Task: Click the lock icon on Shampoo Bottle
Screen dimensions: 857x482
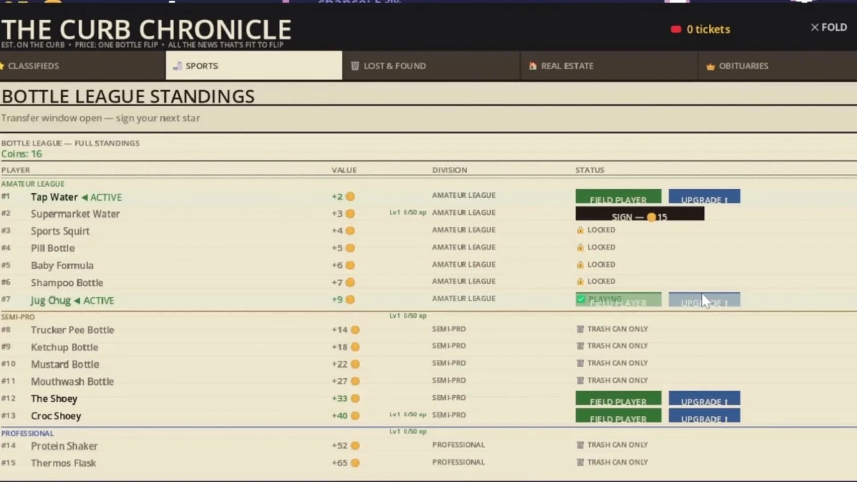Action: coord(580,282)
